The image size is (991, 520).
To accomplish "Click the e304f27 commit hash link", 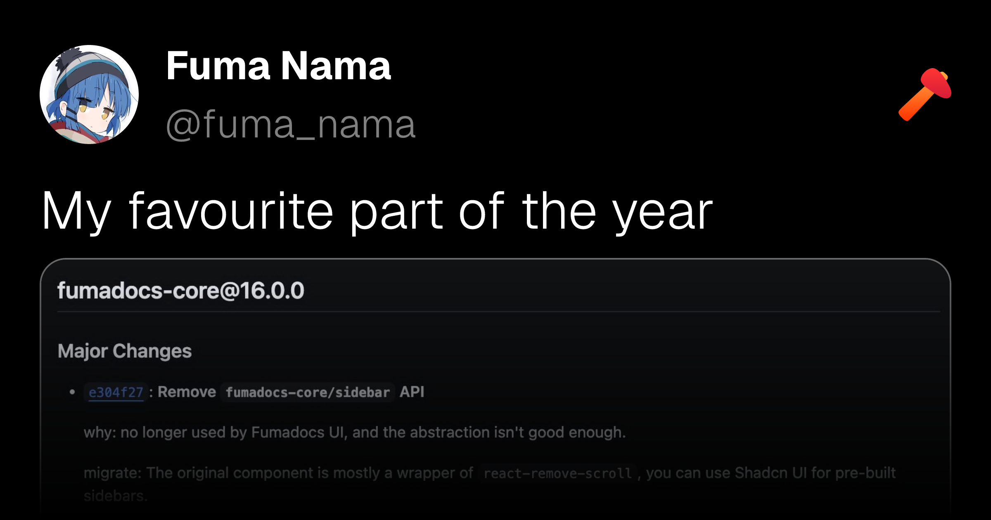I will (116, 392).
